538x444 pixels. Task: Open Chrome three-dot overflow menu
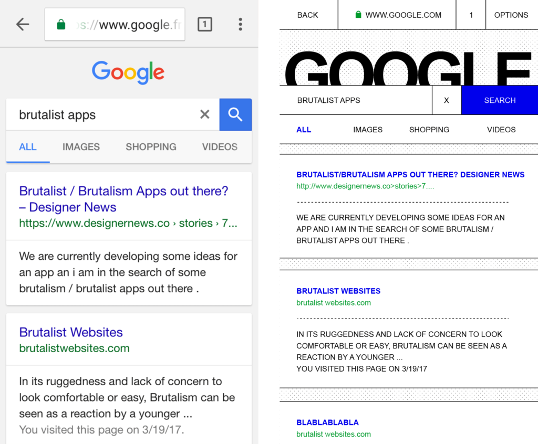tap(240, 24)
